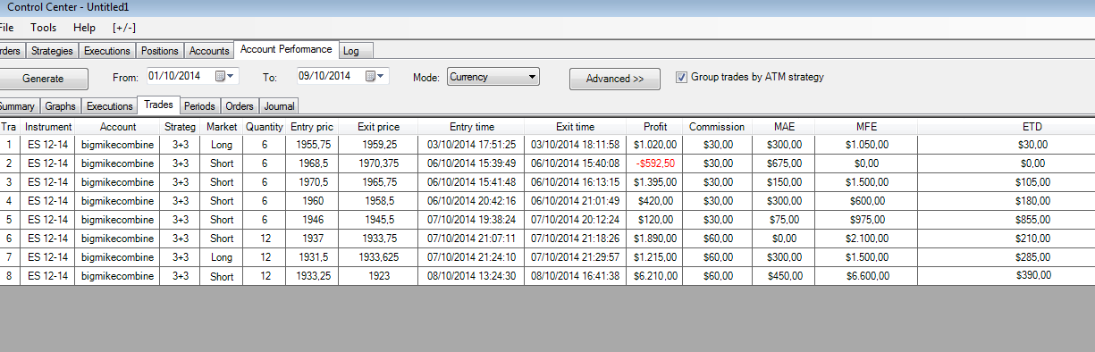The height and width of the screenshot is (352, 1095).
Task: Select entry time 07/10/2014 21:07:11
Action: click(472, 239)
